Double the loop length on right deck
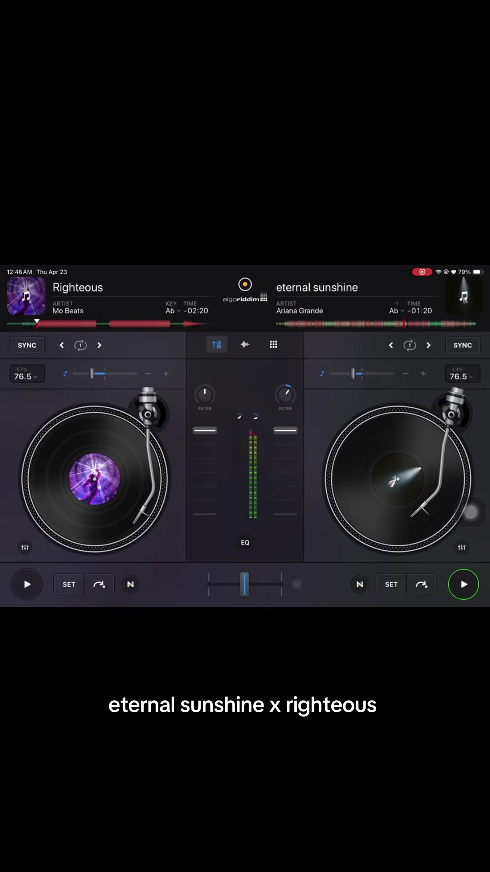The height and width of the screenshot is (872, 490). coord(428,345)
